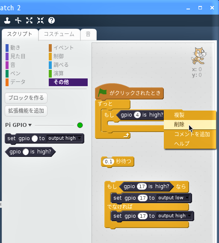Screen dimensions: 219x243
Task: Select the その他 block category
Action: [x=68, y=82]
